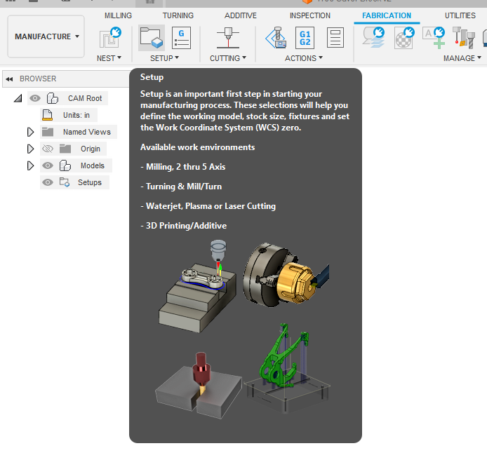
Task: Open the MANUFACTURE workspace dropdown
Action: (46, 36)
